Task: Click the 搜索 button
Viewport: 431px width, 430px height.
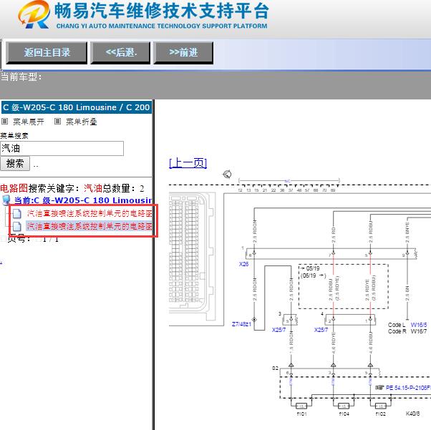Action: (x=15, y=163)
